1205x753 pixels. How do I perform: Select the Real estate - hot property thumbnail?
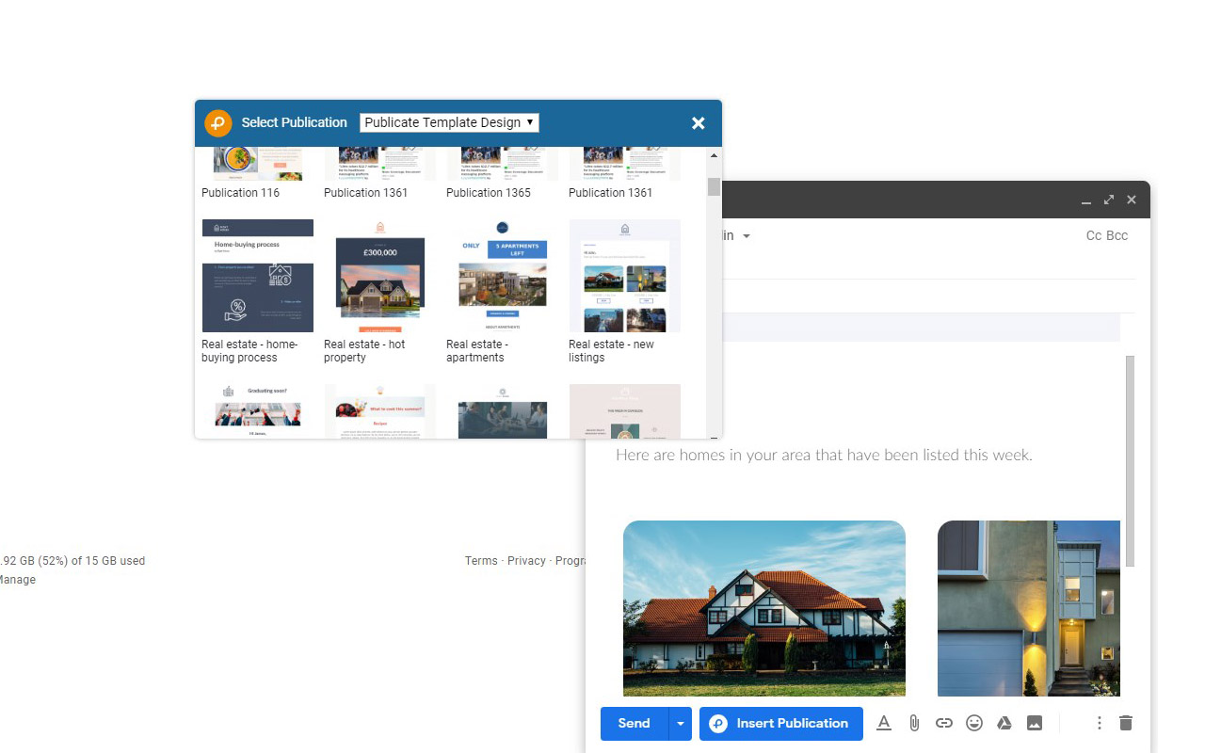click(380, 276)
